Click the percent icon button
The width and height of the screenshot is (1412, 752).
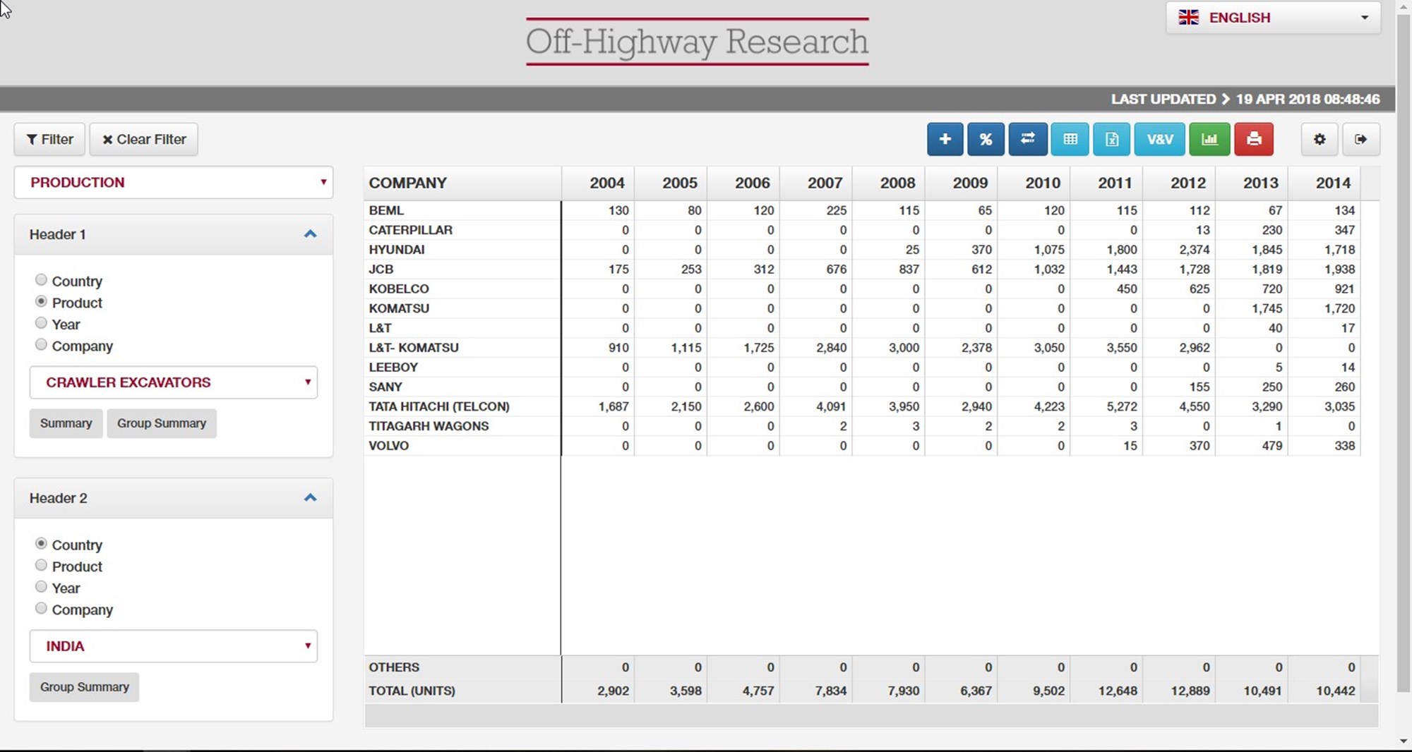(986, 139)
